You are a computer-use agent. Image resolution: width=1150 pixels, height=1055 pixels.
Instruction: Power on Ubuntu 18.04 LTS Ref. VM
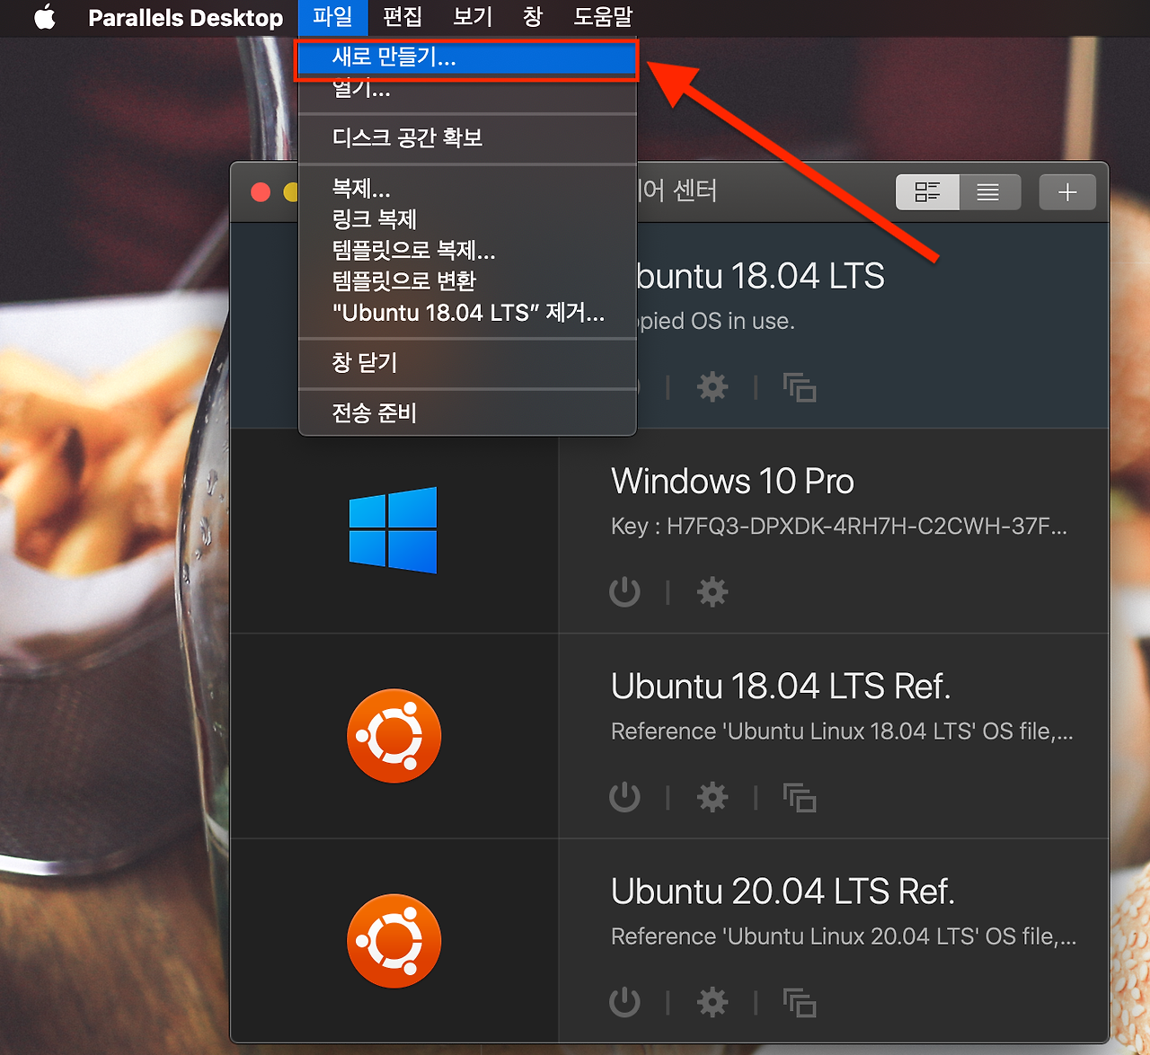point(624,797)
